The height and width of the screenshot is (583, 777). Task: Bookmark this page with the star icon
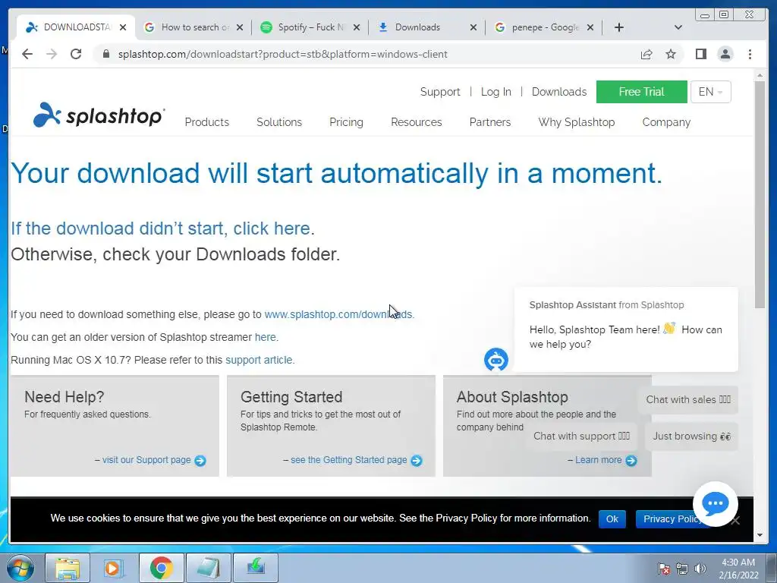point(671,54)
